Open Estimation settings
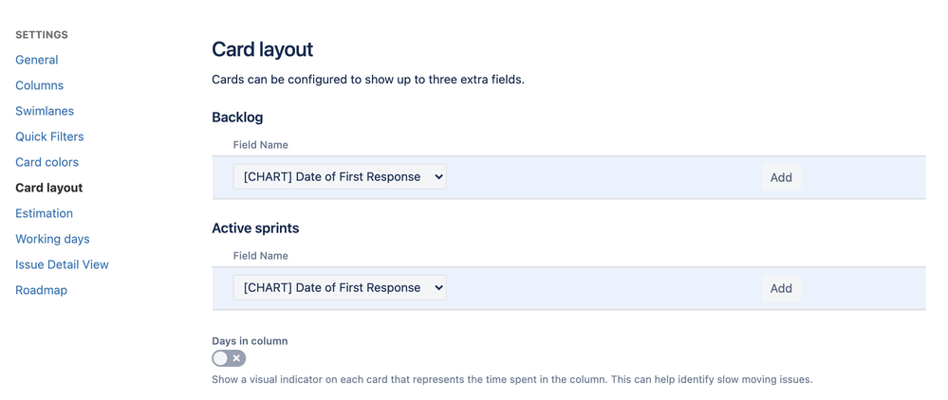 pos(44,213)
